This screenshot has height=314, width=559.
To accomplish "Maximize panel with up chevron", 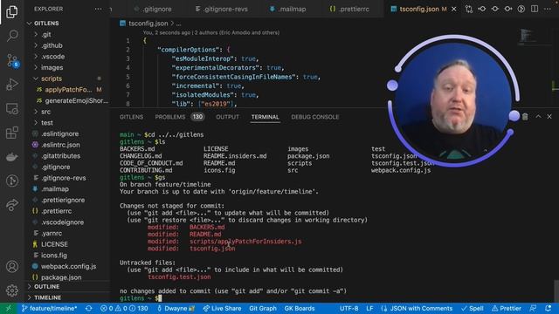I will click(538, 116).
